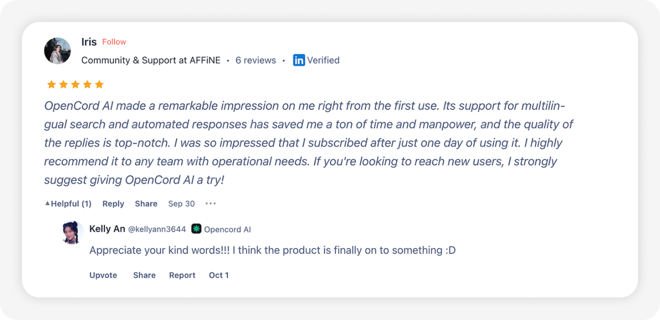Reply to Iris's review
This screenshot has height=320, width=660.
tap(113, 204)
